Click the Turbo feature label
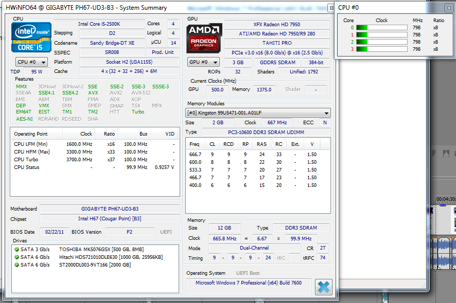This screenshot has width=456, height=303. [x=138, y=112]
